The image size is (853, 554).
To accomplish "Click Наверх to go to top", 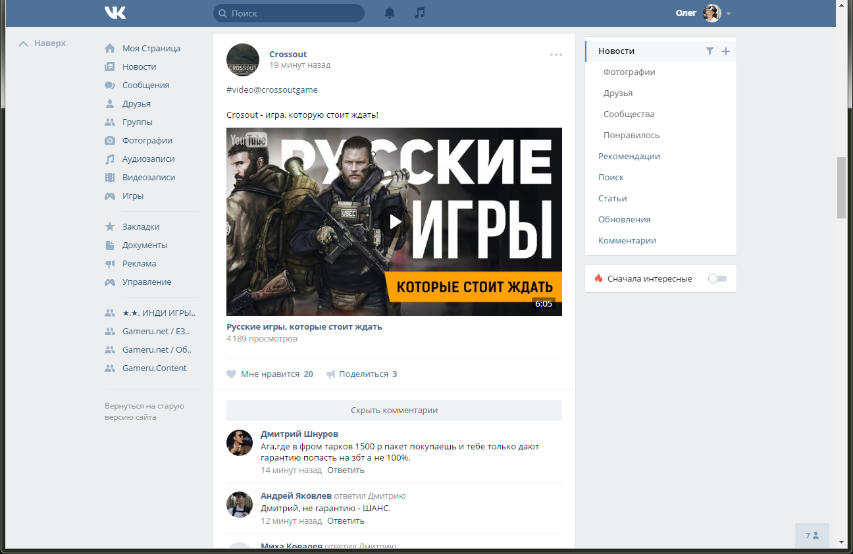I will coord(42,43).
